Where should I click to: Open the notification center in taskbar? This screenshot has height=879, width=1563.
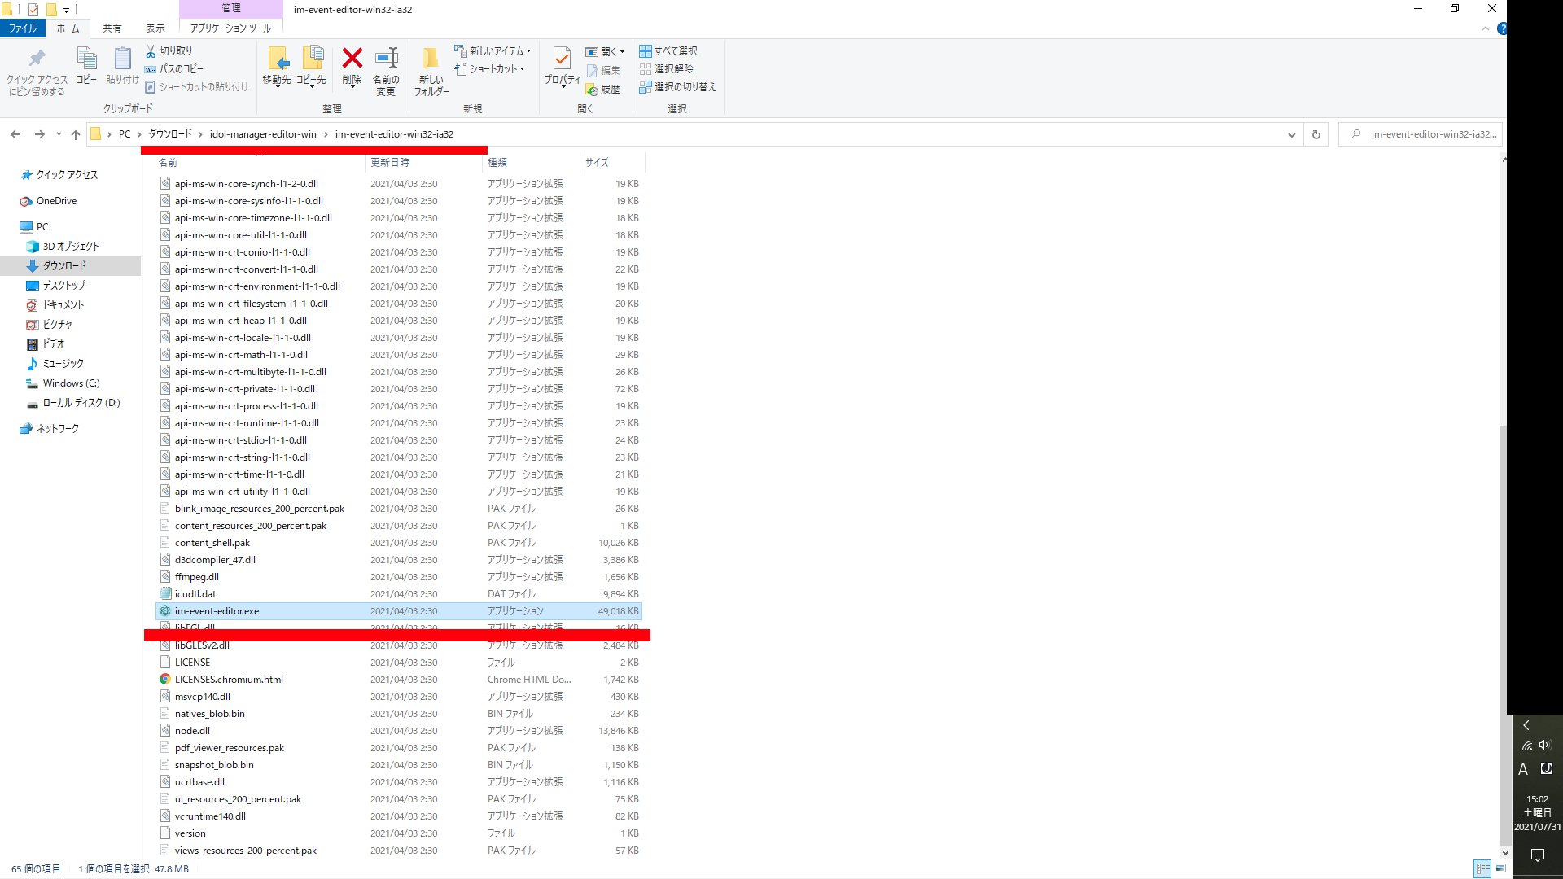(x=1537, y=855)
